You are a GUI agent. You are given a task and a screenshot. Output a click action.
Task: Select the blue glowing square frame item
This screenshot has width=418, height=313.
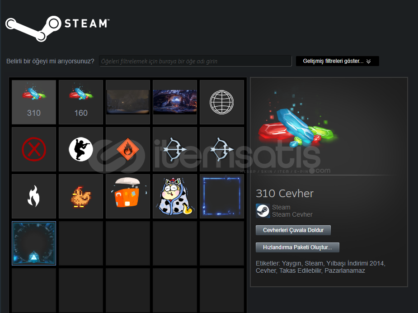point(222,196)
